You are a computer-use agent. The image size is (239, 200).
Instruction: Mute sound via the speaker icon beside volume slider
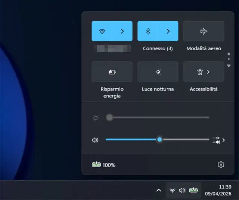(x=95, y=140)
